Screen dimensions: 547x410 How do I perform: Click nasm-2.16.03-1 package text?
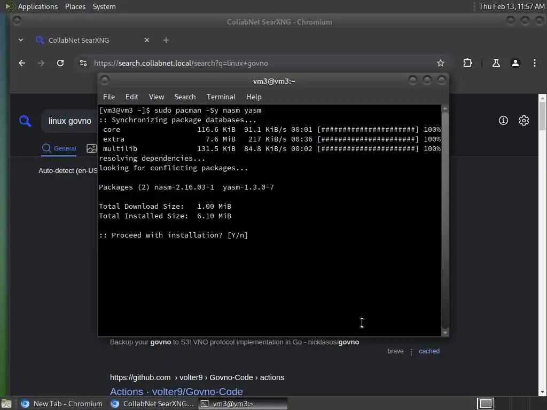pyautogui.click(x=184, y=187)
